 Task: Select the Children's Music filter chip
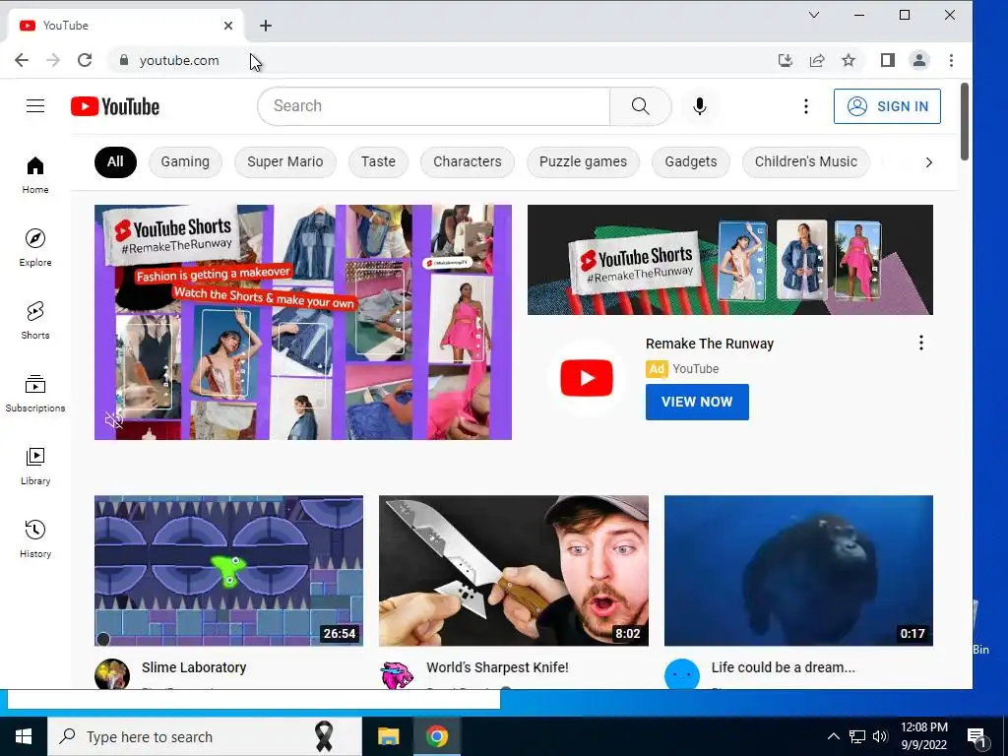pos(805,162)
